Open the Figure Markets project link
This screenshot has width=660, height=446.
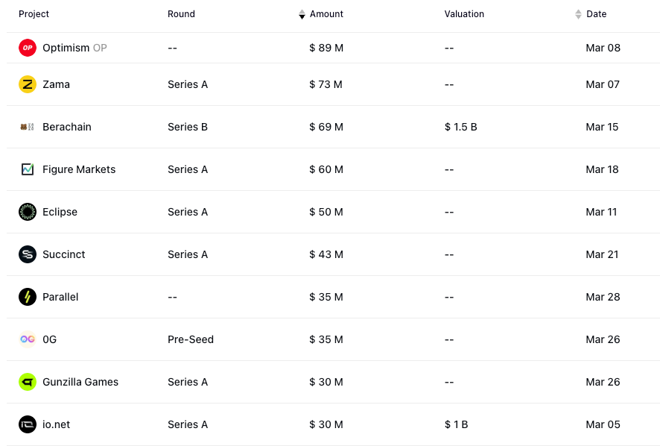point(79,169)
